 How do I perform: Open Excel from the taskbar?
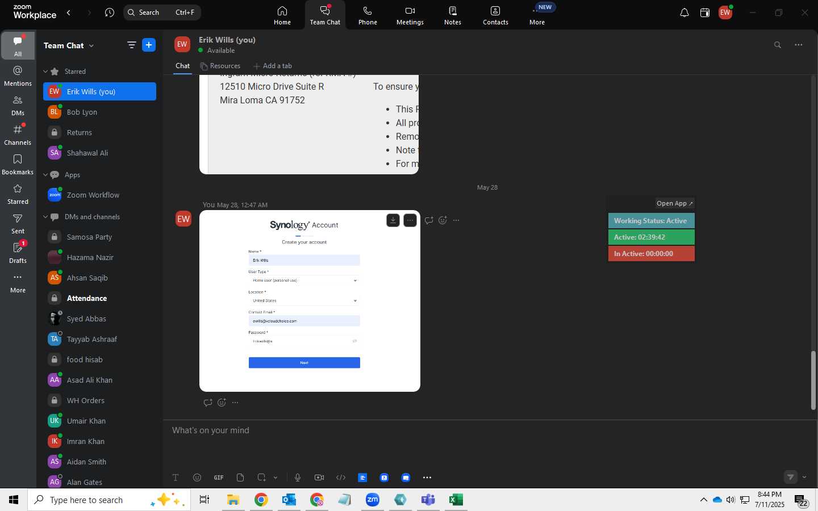tap(456, 500)
